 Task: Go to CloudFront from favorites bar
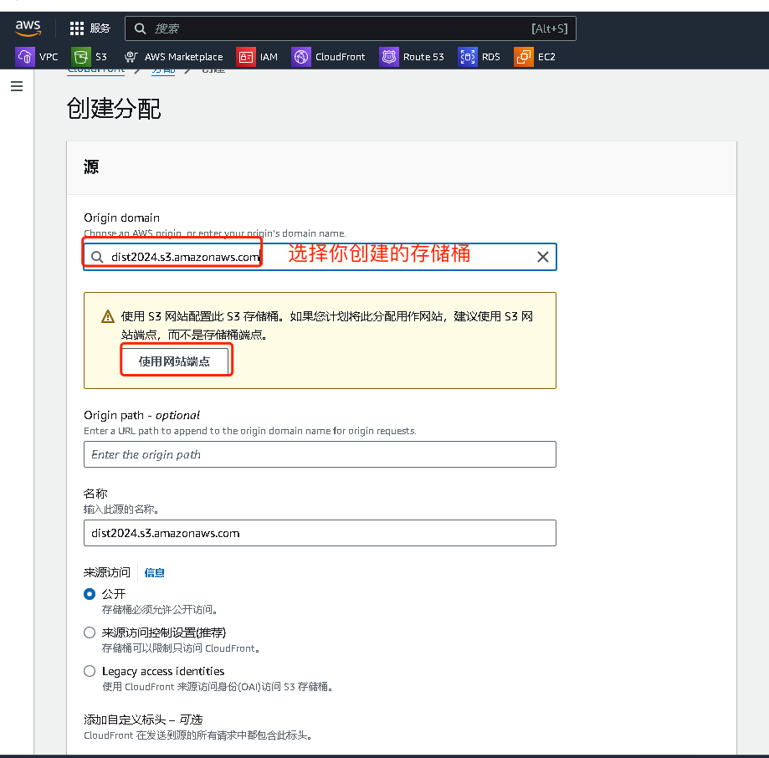click(341, 57)
